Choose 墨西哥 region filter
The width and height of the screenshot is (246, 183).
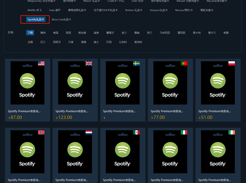[181, 33]
